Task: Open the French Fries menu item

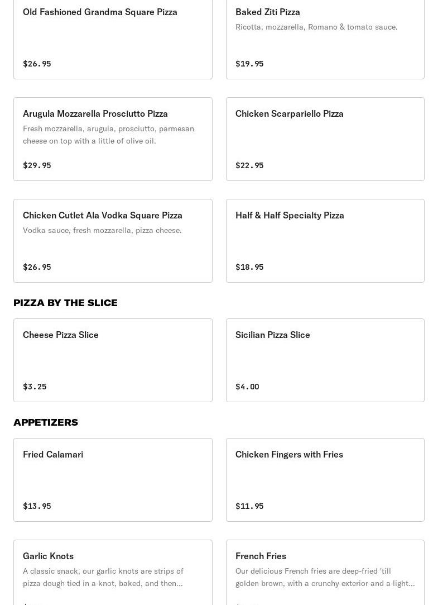Action: (261, 556)
